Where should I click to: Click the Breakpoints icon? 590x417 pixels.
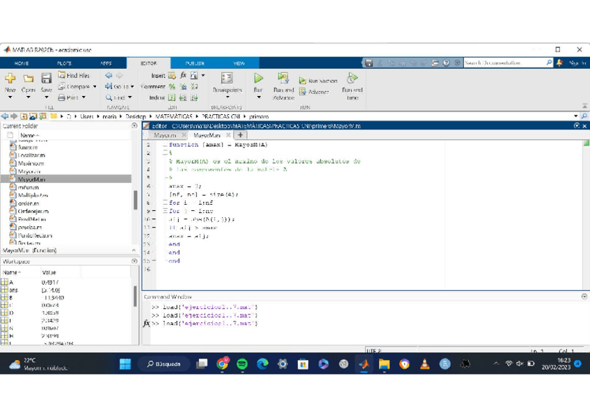coord(227,79)
